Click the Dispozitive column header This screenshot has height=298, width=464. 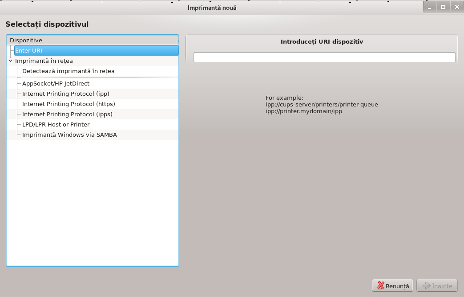(93, 40)
